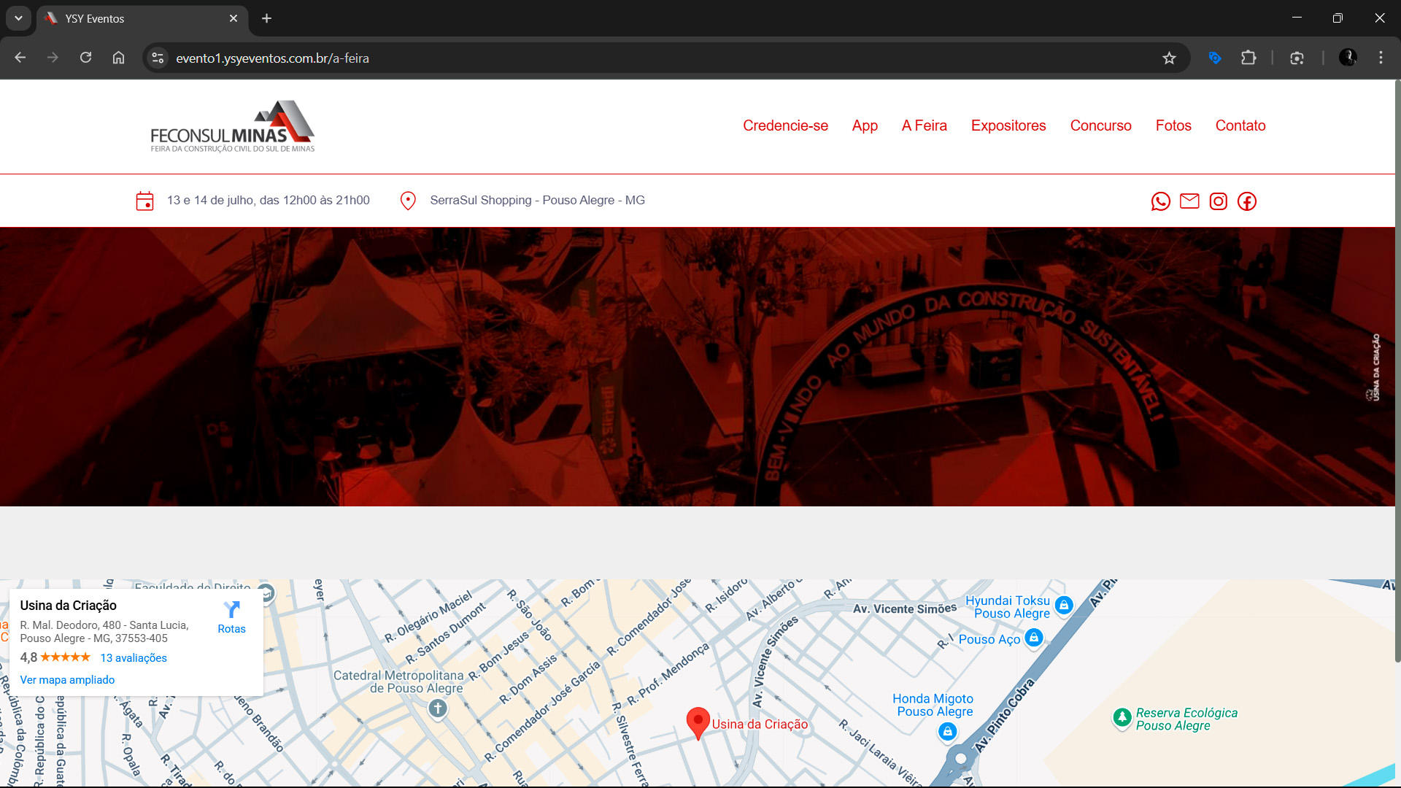Select the Concurso menu item
This screenshot has height=788, width=1401.
click(x=1100, y=125)
